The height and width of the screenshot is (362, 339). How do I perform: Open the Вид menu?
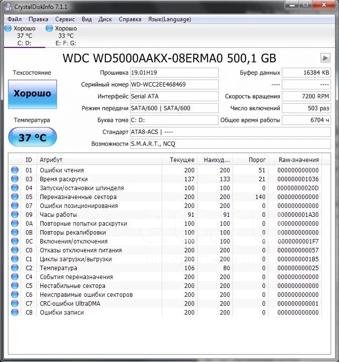[87, 19]
